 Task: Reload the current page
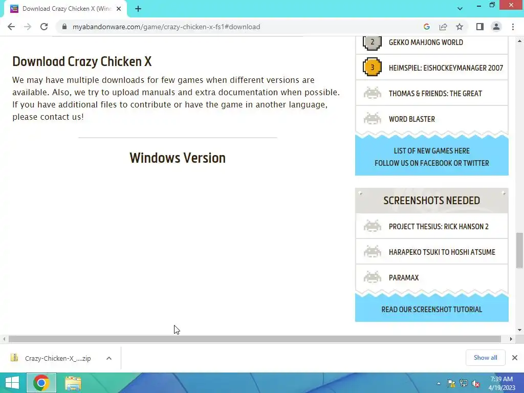click(x=44, y=27)
